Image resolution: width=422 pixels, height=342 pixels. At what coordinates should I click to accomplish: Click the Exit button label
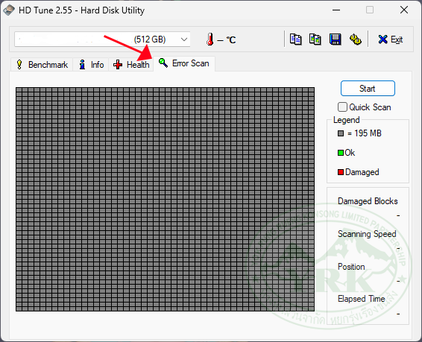click(397, 39)
